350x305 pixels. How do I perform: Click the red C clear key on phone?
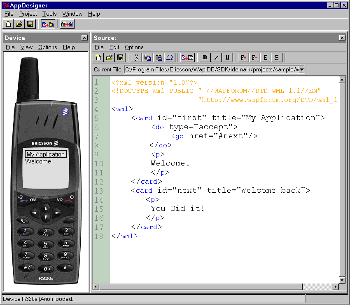69,221
